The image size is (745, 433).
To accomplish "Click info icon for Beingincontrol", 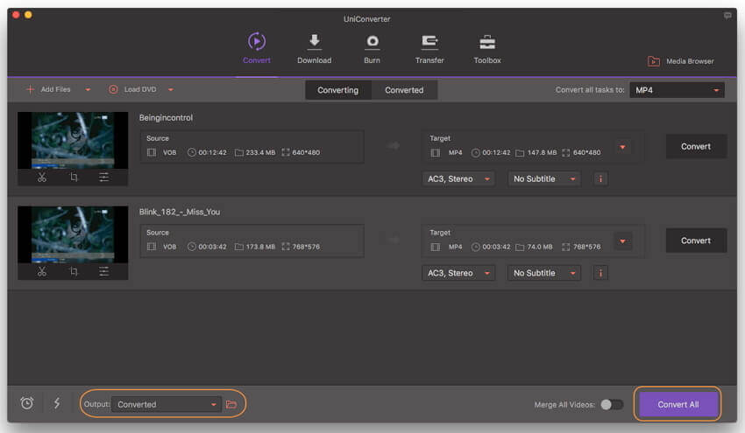I will tap(600, 178).
